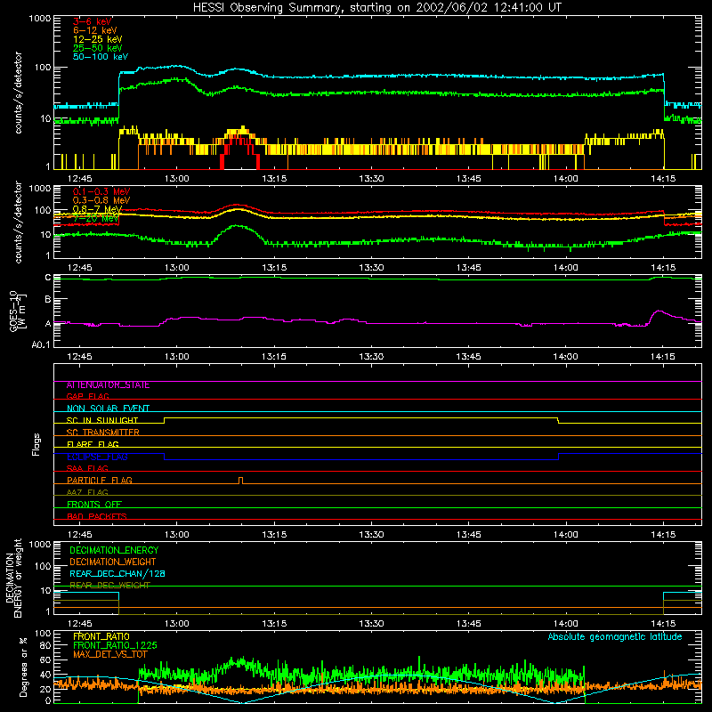
Task: Click the FRONT_RATIO_1225 legend label
Action: click(115, 645)
